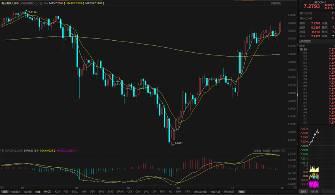This screenshot has width=335, height=195.
Task: Switch to the 分价表 tab
Action: click(x=314, y=192)
